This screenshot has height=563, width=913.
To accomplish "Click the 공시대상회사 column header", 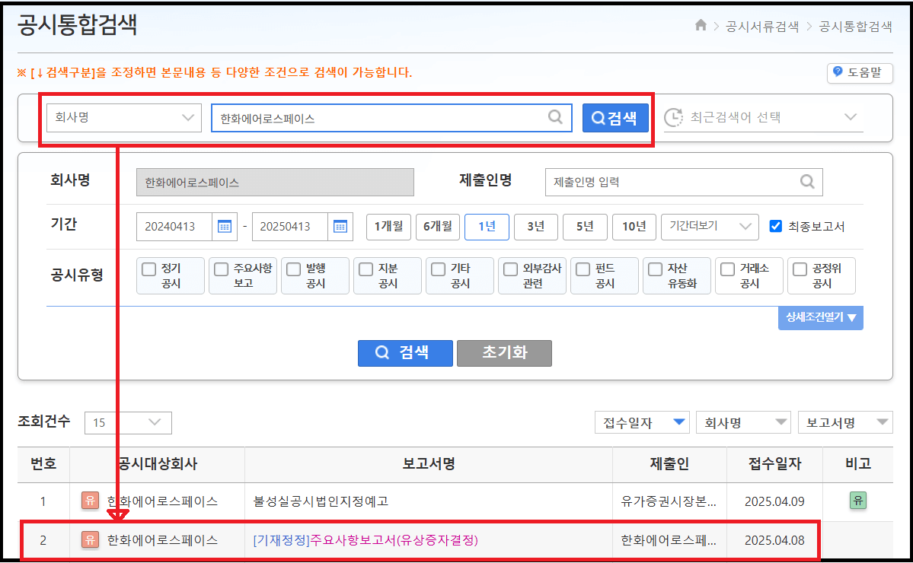I will 157,464.
